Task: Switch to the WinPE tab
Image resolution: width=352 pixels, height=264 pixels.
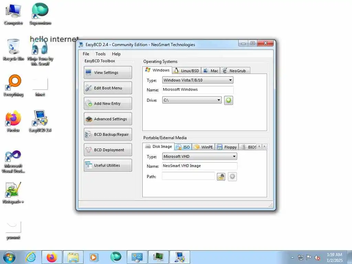Action: click(x=203, y=147)
